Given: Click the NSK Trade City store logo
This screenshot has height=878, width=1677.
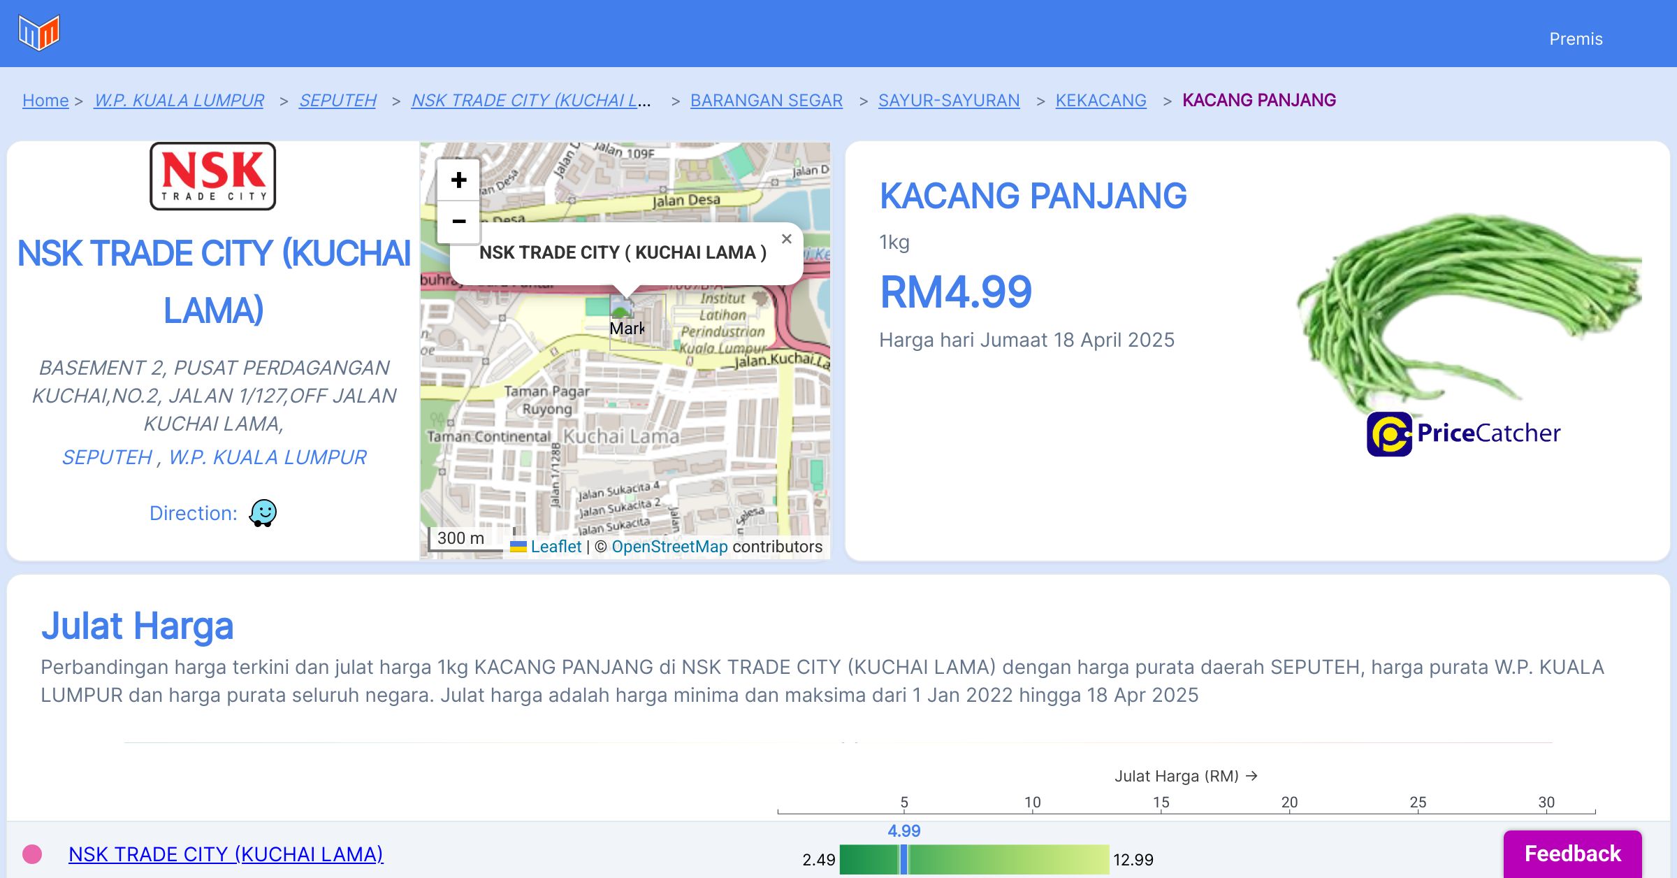Looking at the screenshot, I should [213, 176].
